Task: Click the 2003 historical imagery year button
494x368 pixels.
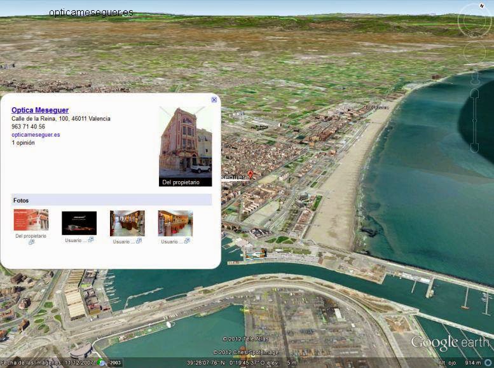Action: tap(115, 363)
